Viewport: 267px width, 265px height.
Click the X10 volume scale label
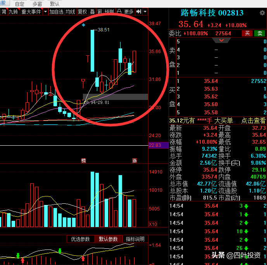pos(153,224)
